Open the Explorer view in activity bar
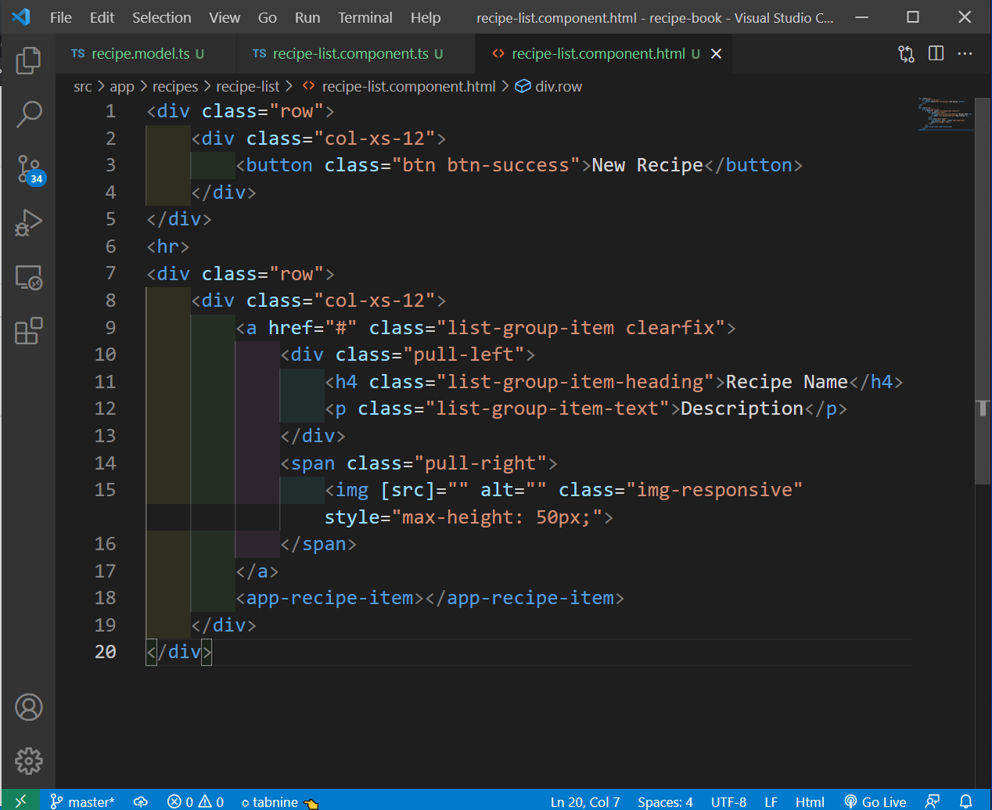Image resolution: width=992 pixels, height=810 pixels. (28, 60)
